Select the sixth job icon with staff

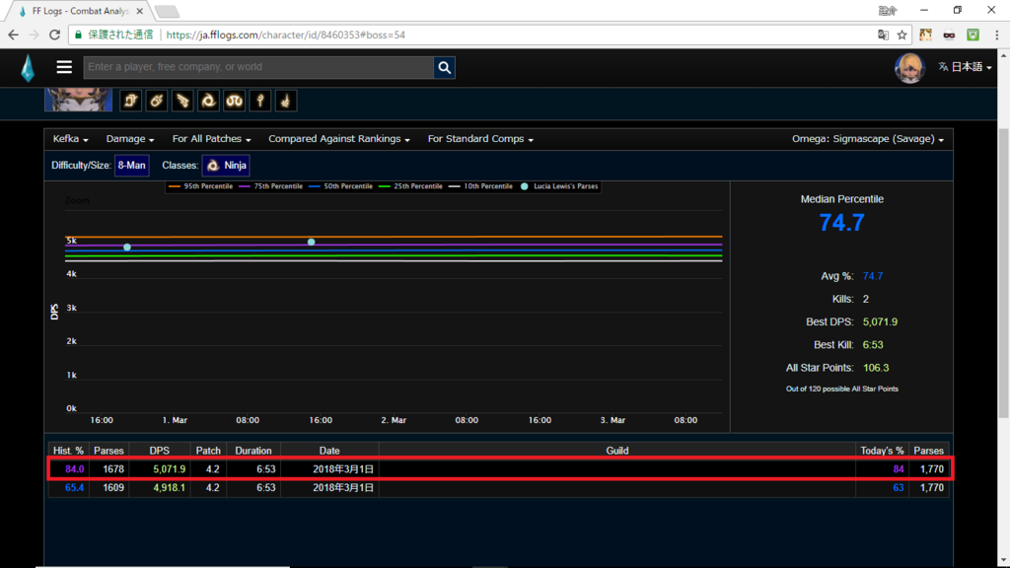[x=259, y=101]
